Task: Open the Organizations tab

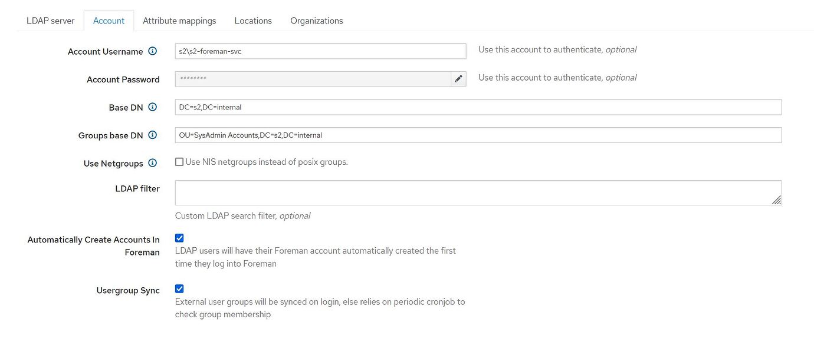Action: 316,20
